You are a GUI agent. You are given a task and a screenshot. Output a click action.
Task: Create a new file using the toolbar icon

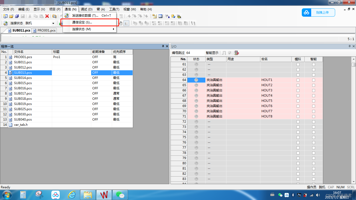5,16
